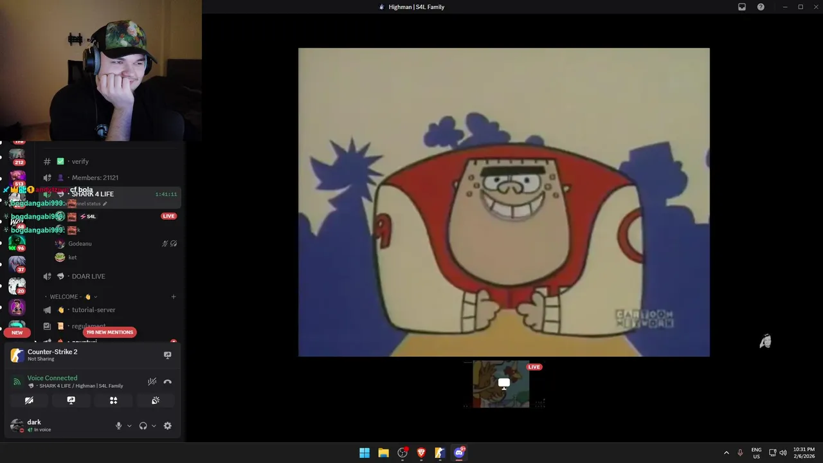Toggle noise suppression in Voice Connected panel

click(x=152, y=381)
